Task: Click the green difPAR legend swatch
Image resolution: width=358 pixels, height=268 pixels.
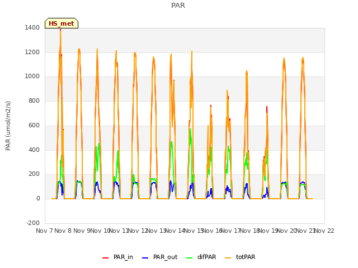Action: point(189,258)
